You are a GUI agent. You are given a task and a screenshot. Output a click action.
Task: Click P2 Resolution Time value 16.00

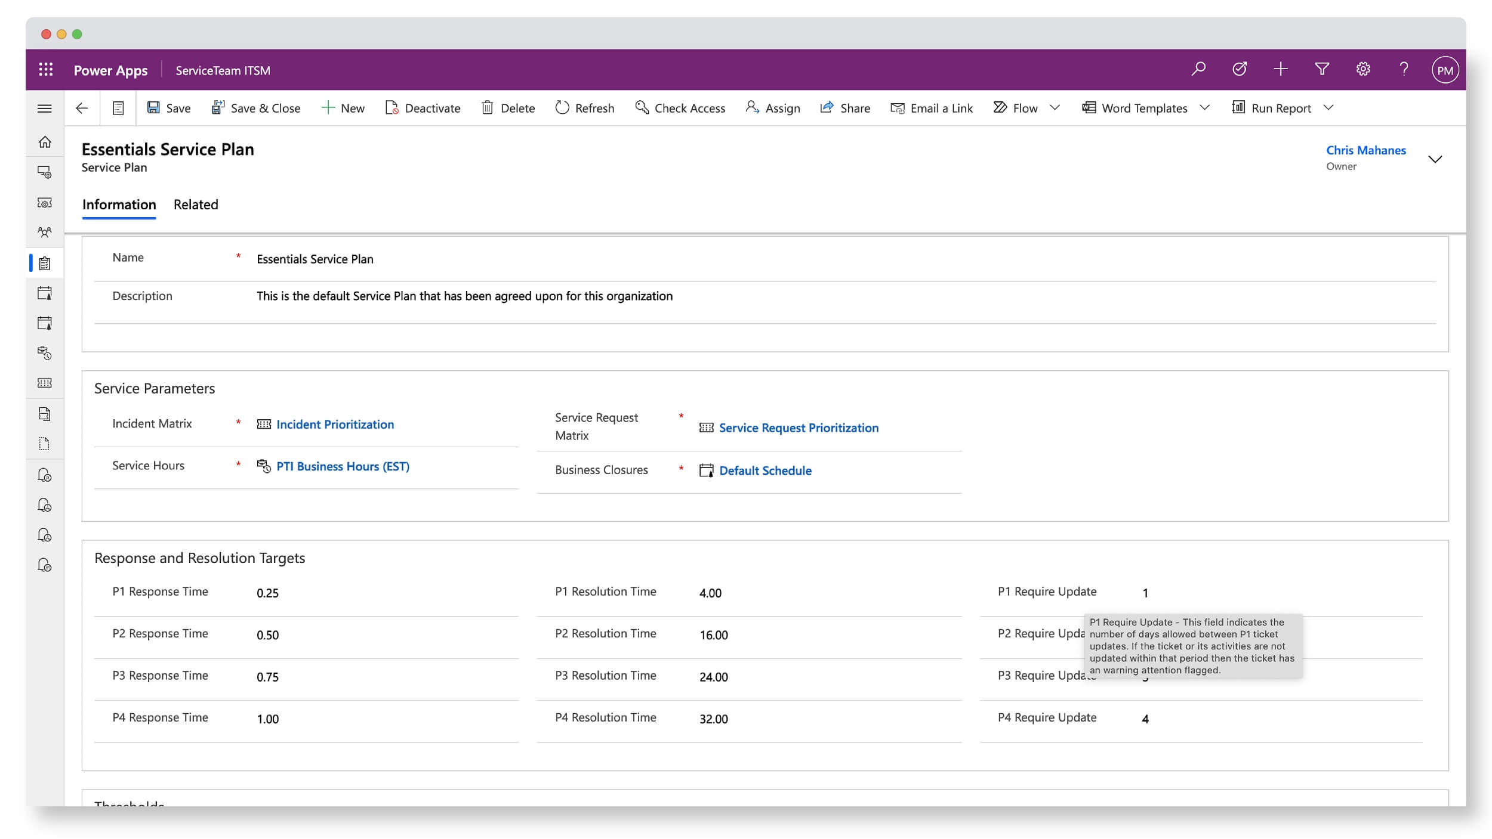pyautogui.click(x=714, y=635)
